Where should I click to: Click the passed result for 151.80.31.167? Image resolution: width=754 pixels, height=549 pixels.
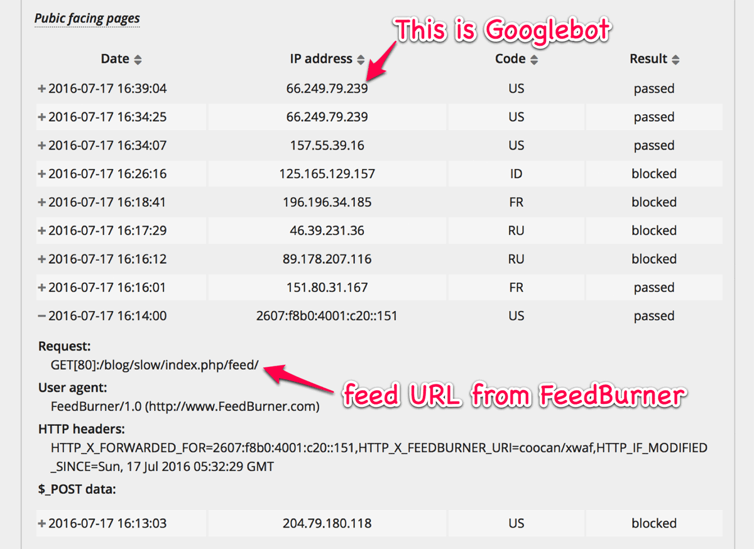[654, 288]
